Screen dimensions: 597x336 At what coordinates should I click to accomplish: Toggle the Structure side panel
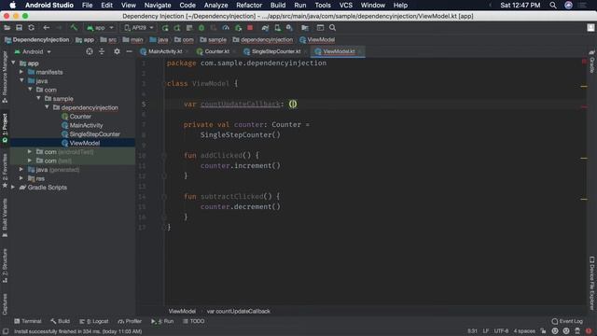click(x=5, y=266)
